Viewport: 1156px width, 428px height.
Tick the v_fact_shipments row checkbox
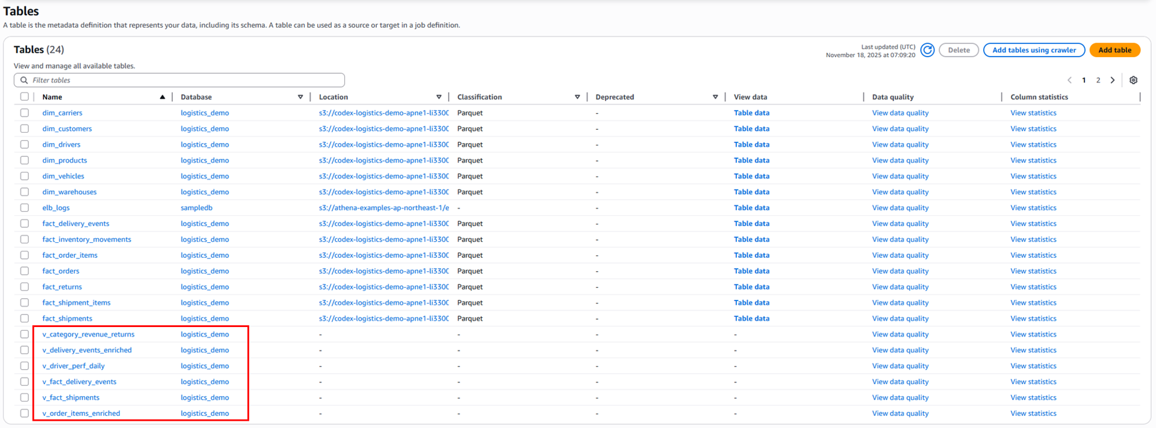tap(25, 397)
